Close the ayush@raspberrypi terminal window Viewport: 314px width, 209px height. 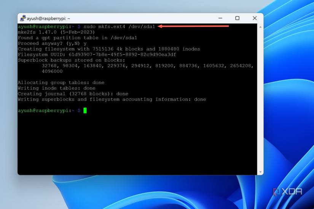255,18
